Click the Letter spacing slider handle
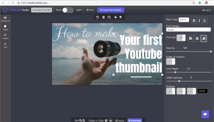This screenshot has height=122, width=214. [179, 81]
